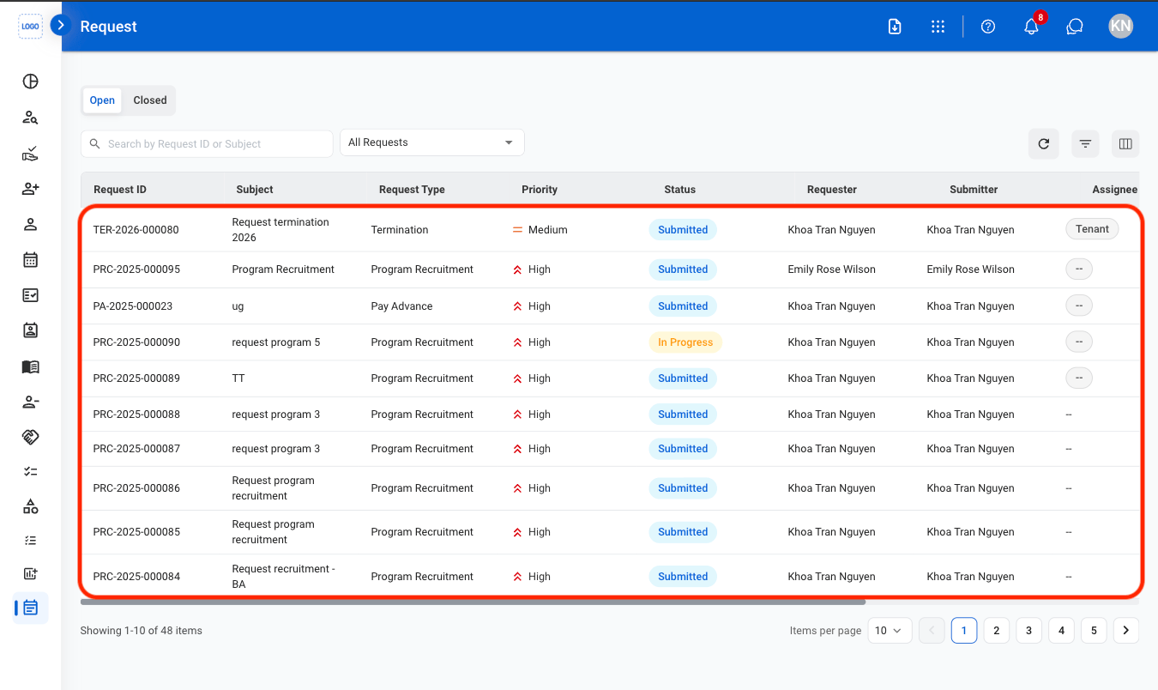The width and height of the screenshot is (1158, 690).
Task: Click request TER-2026-000080
Action: click(136, 230)
